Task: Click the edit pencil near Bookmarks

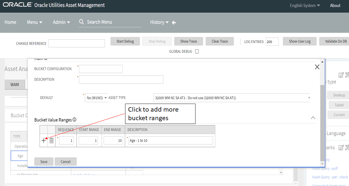Action: pyautogui.click(x=341, y=147)
